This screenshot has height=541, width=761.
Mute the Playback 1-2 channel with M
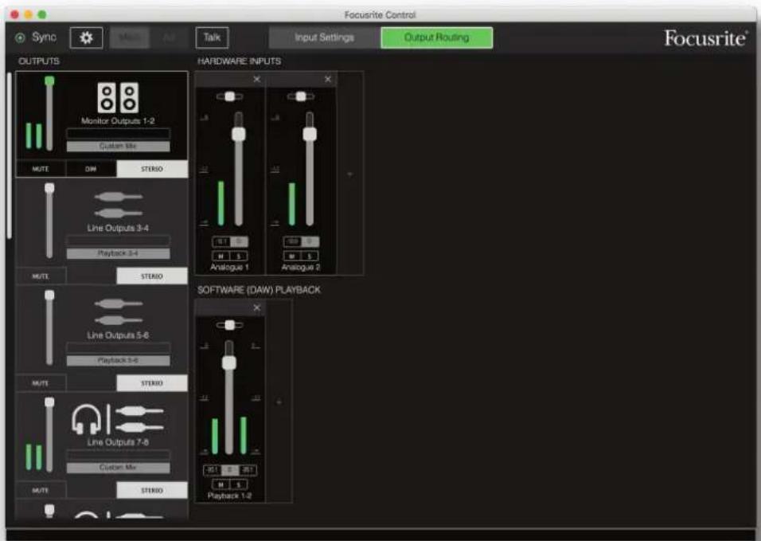[220, 484]
